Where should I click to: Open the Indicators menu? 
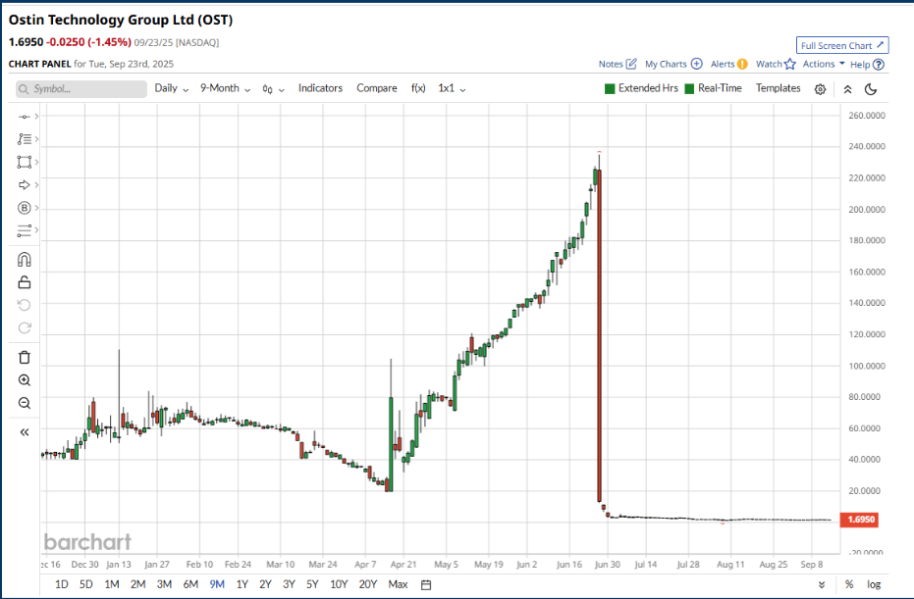click(x=320, y=88)
